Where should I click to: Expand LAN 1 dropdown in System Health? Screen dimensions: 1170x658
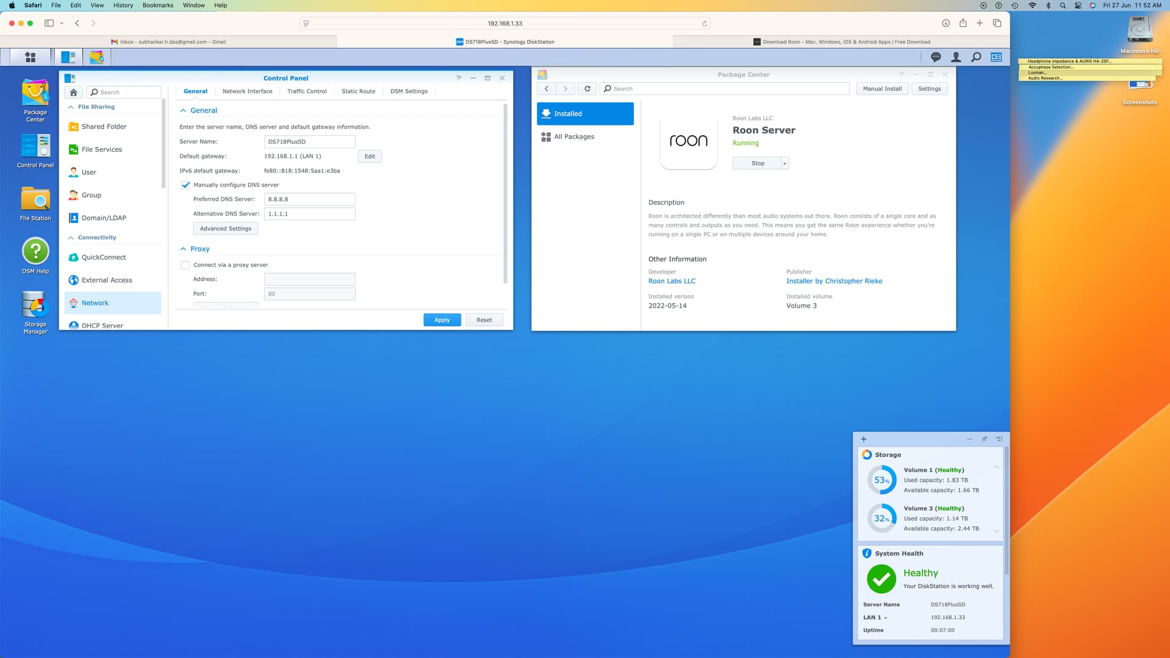885,618
